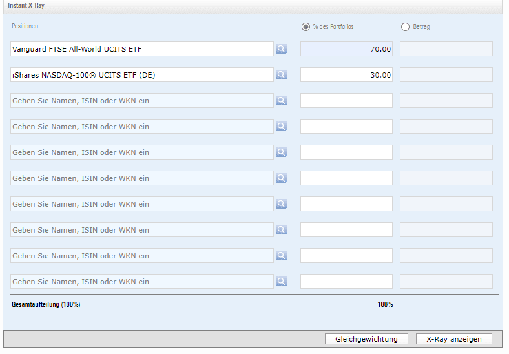Click the 'Gesamtaufteilung (100%)' label

(x=46, y=305)
